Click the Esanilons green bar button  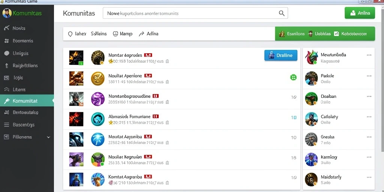coord(292,34)
